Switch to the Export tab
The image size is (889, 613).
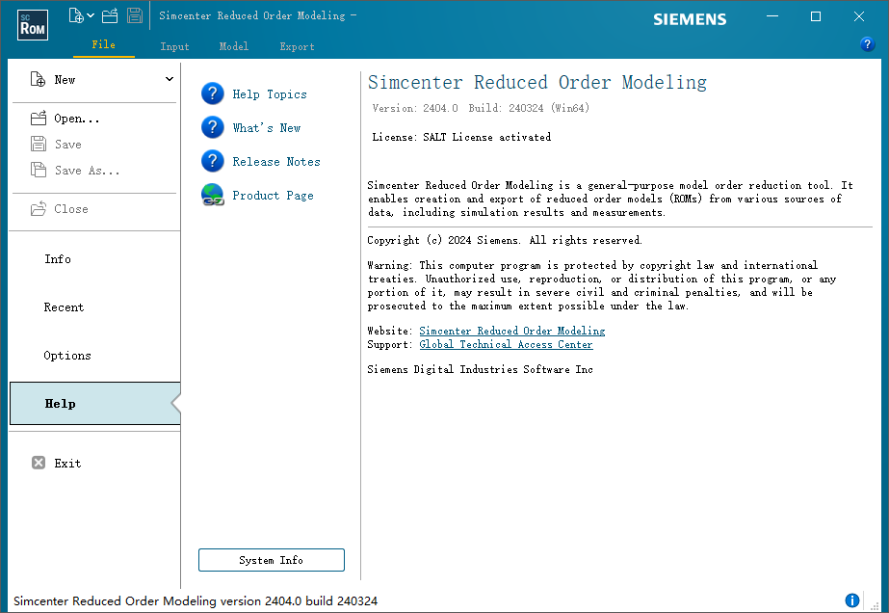297,46
